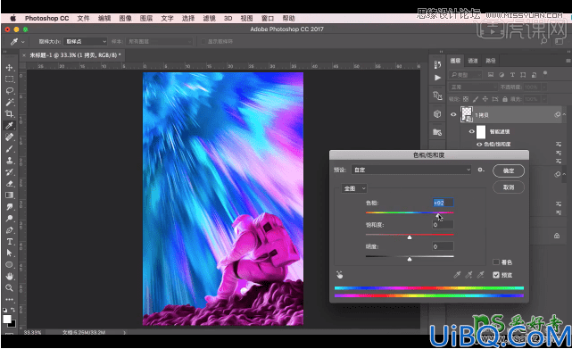
Task: Click the first eyedropper in Hue/Saturation dialog
Action: [x=457, y=275]
